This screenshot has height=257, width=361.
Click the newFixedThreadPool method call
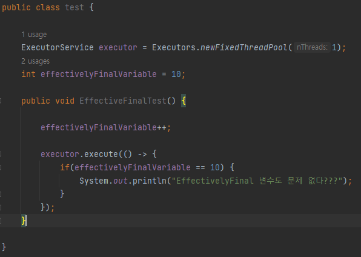(x=244, y=47)
